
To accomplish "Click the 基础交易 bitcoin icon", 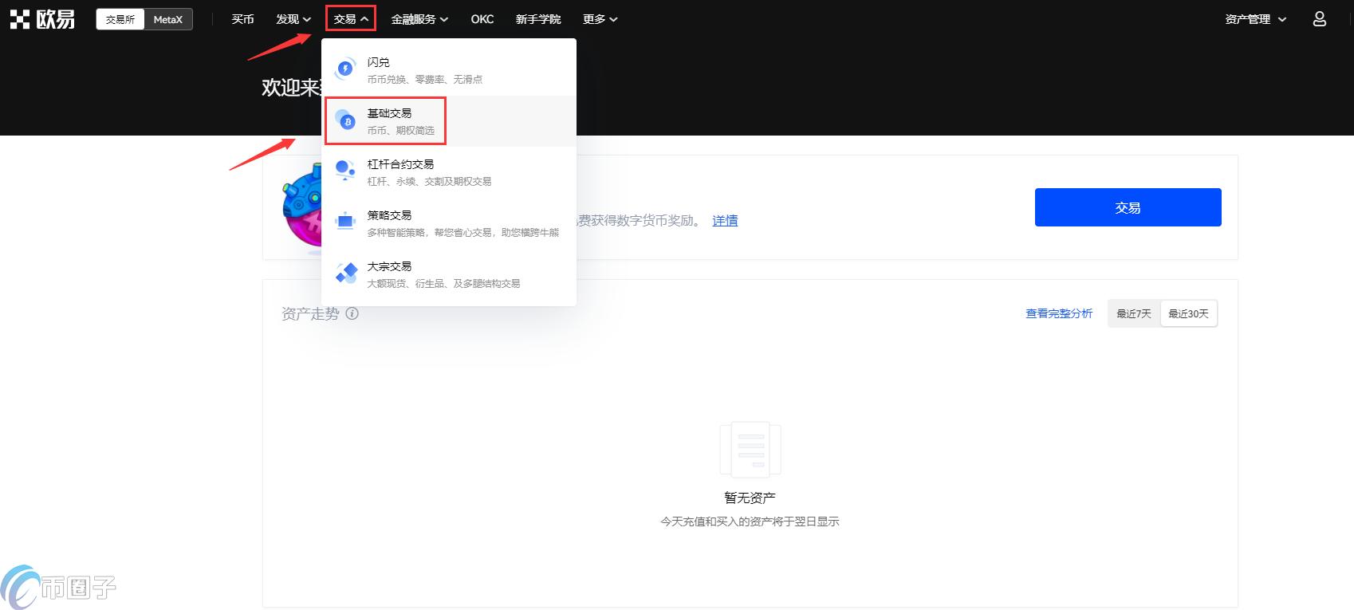I will (x=345, y=120).
